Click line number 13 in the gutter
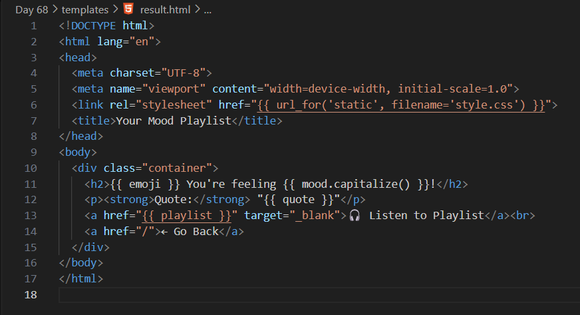580x315 pixels. pyautogui.click(x=31, y=216)
